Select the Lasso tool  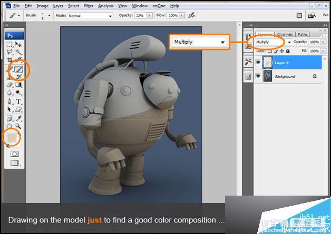coord(9,52)
